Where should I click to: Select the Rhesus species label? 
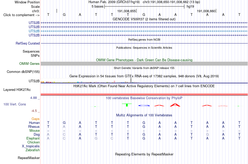click(x=34, y=127)
